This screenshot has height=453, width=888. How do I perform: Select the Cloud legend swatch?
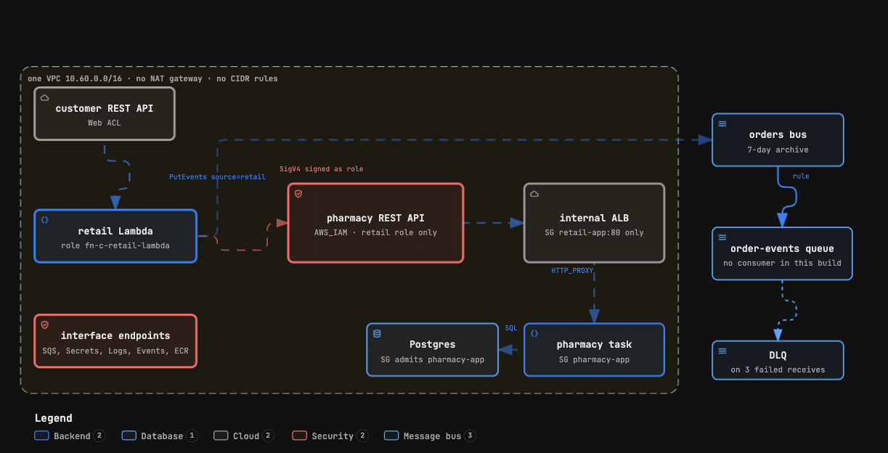[x=221, y=436]
